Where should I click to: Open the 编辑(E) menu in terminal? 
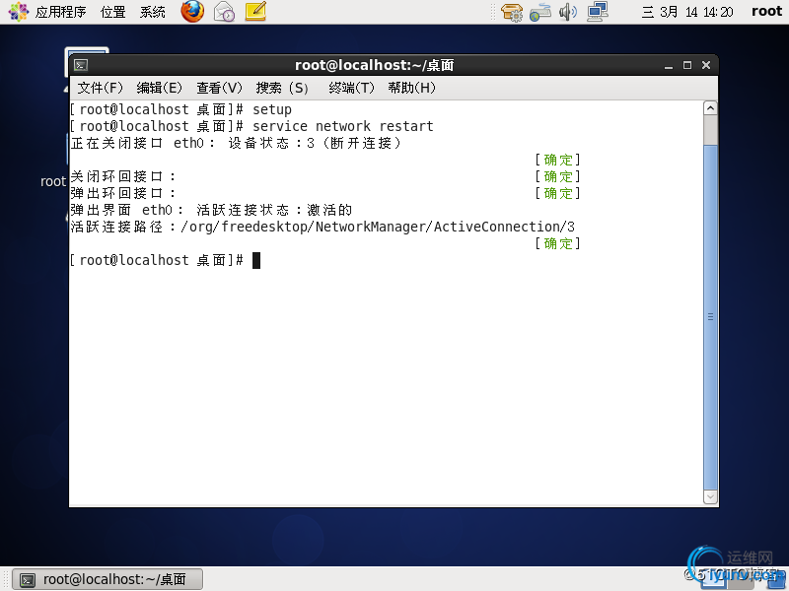point(159,88)
